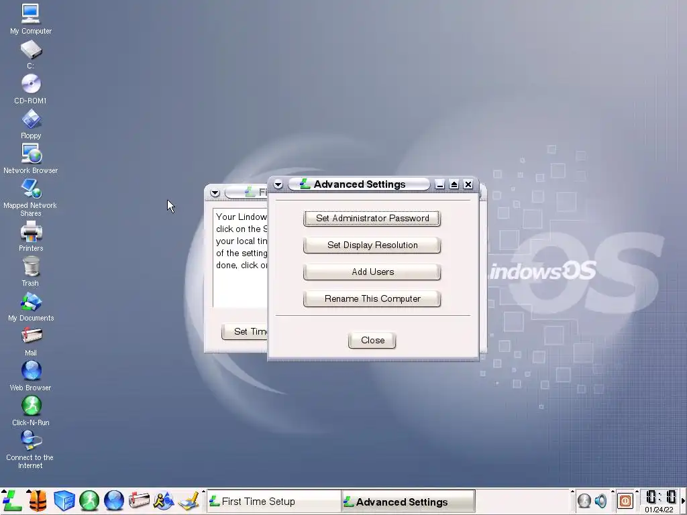The width and height of the screenshot is (687, 515).
Task: Close Advanced Settings with title bar X
Action: pos(468,185)
